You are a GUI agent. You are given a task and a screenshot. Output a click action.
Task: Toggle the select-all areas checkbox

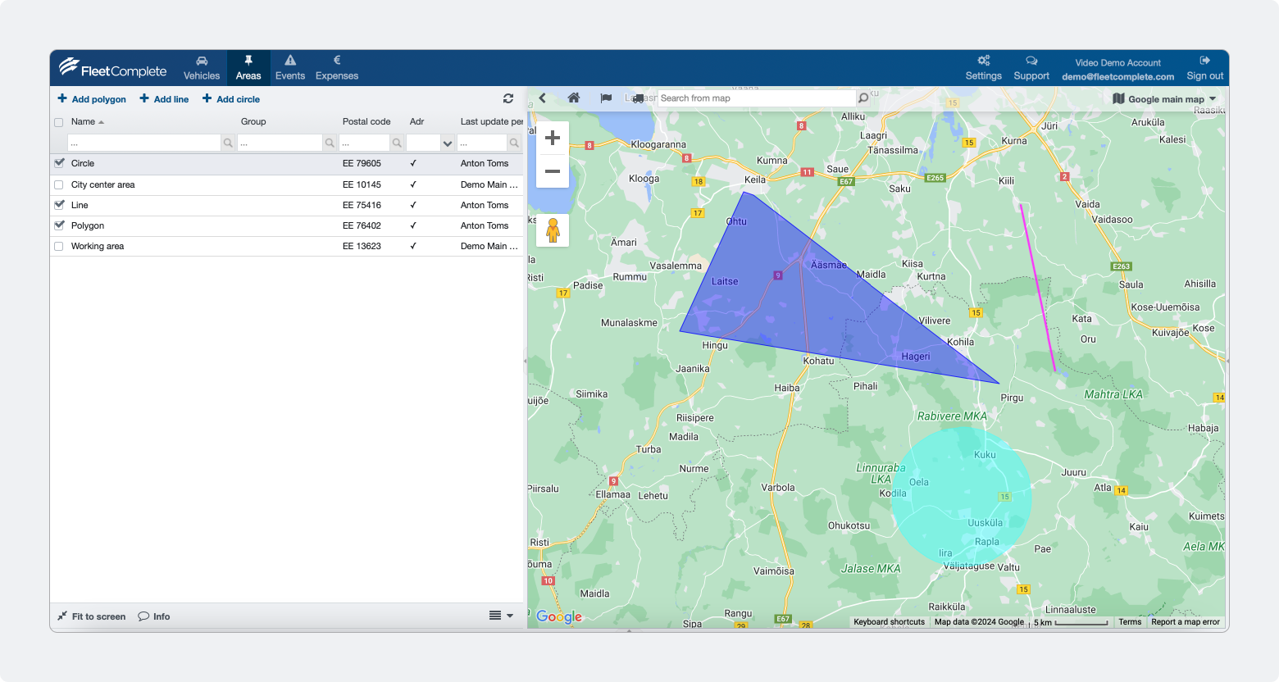[x=58, y=122]
